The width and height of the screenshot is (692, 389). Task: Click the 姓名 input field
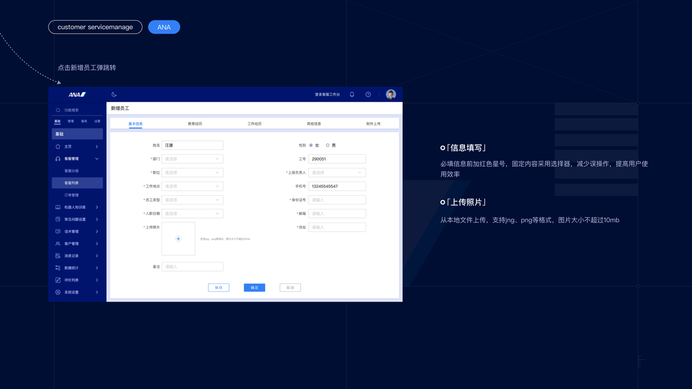193,145
